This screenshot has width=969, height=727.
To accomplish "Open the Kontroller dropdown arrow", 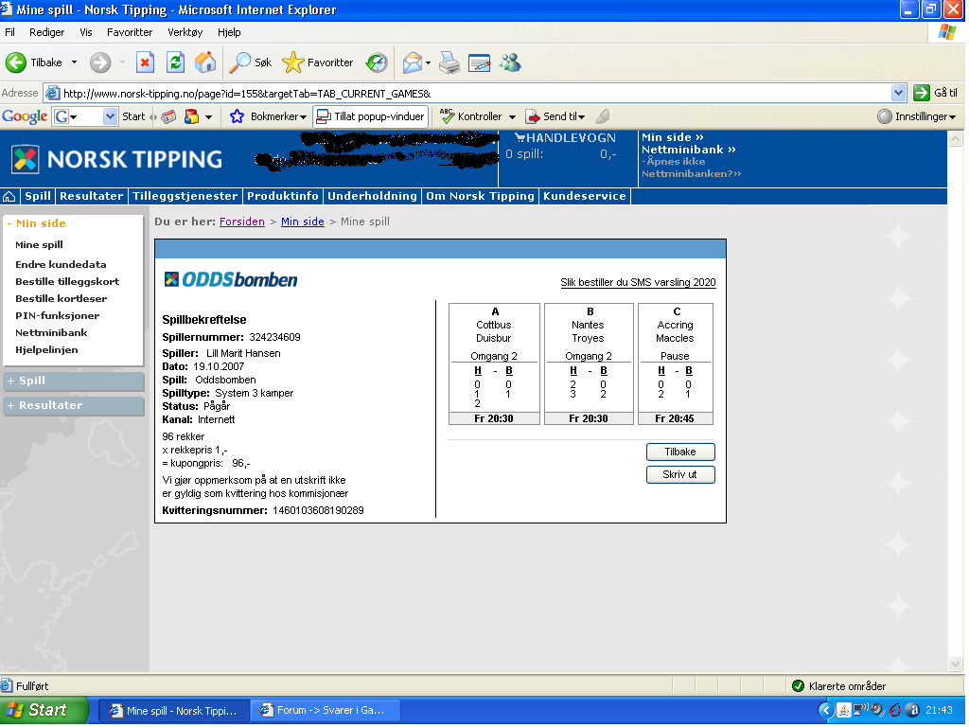I will pos(512,116).
